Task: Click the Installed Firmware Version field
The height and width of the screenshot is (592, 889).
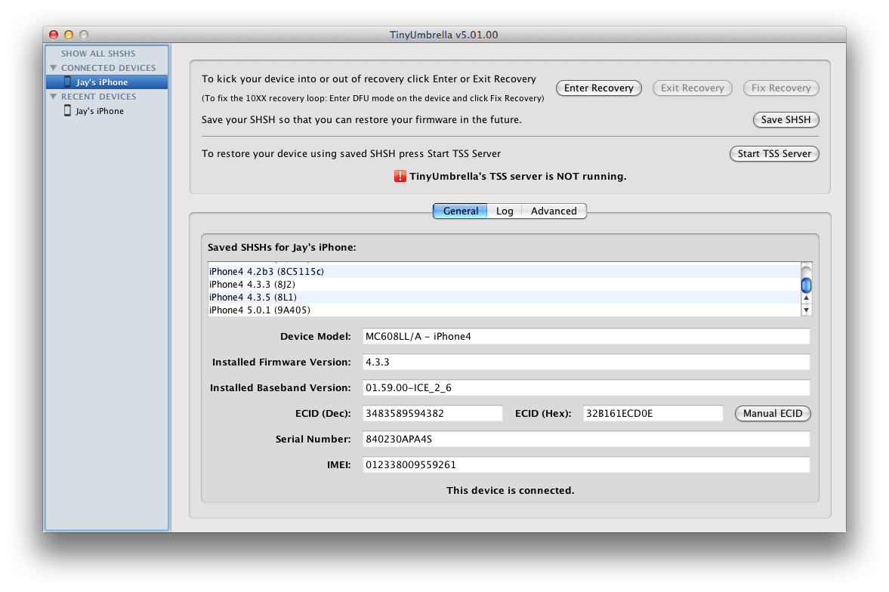Action: (586, 362)
